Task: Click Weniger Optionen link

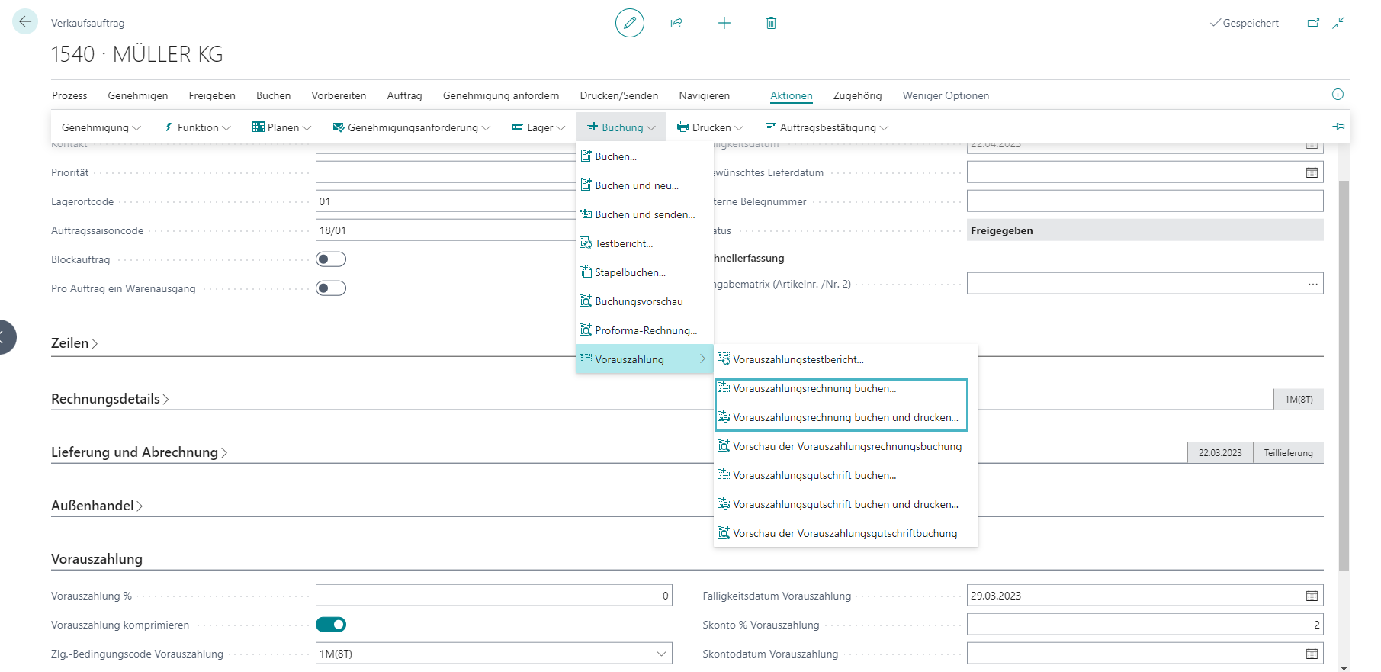Action: pyautogui.click(x=946, y=95)
